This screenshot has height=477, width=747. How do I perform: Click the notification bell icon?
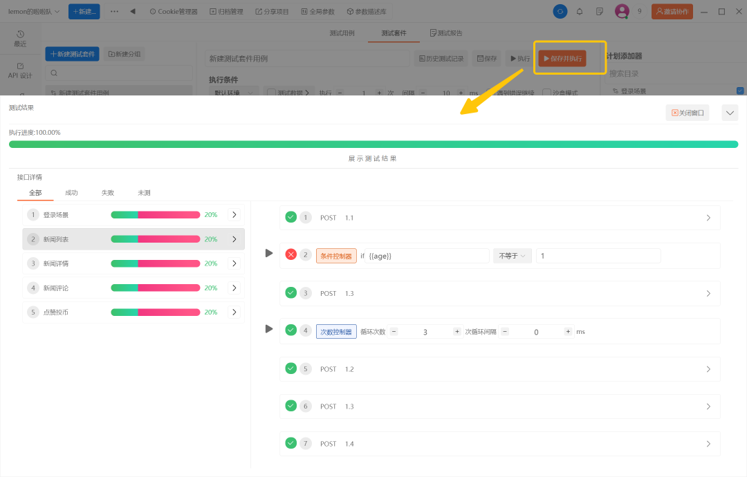pos(580,12)
